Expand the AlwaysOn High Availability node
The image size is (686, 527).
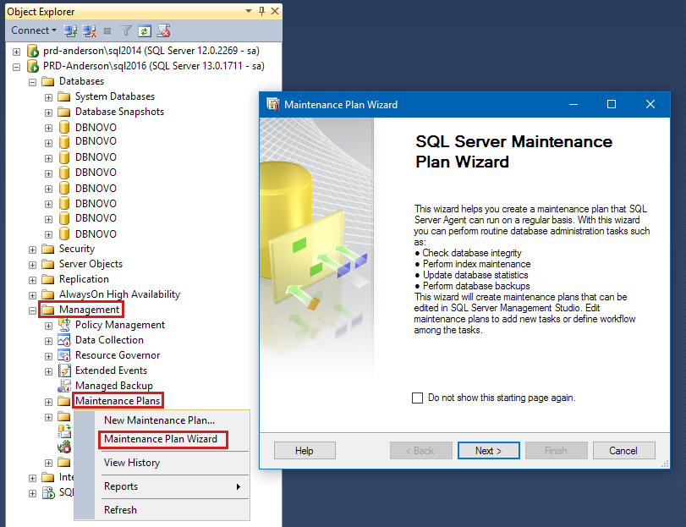32,296
